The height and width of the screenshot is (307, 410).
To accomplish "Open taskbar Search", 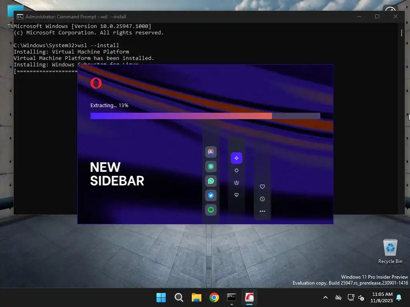I will 179,297.
